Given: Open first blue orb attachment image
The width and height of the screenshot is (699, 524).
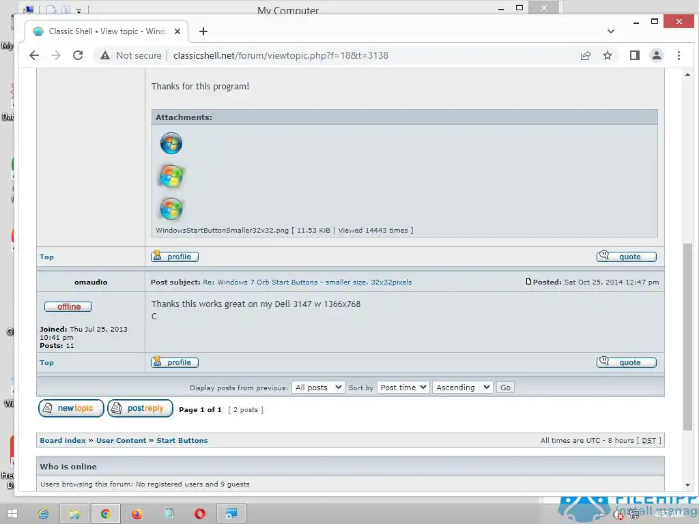Looking at the screenshot, I should point(171,143).
